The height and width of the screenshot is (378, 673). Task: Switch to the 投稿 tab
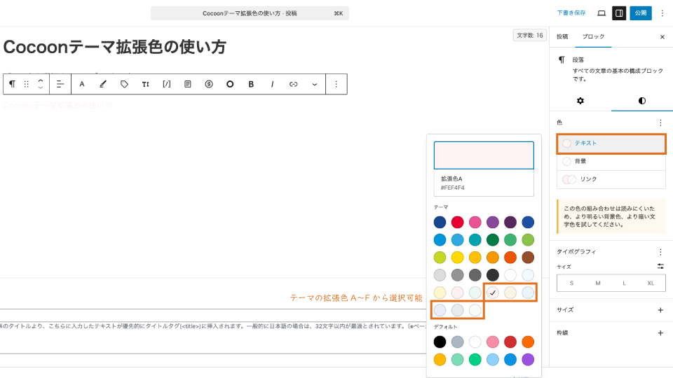point(562,37)
